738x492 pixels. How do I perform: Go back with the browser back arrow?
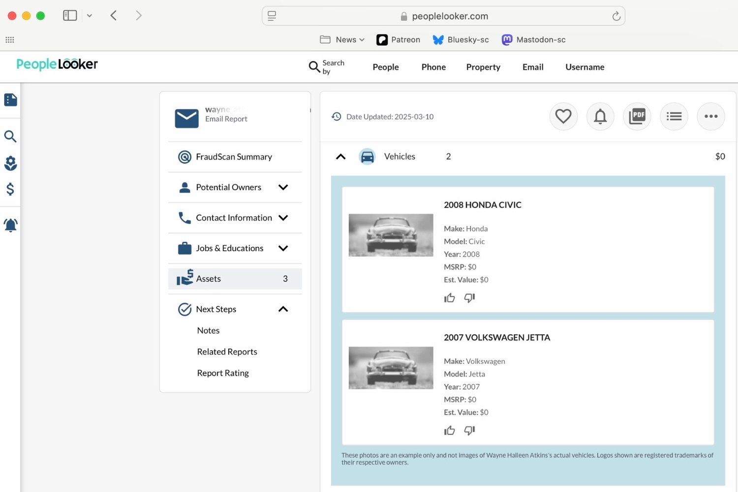[114, 16]
